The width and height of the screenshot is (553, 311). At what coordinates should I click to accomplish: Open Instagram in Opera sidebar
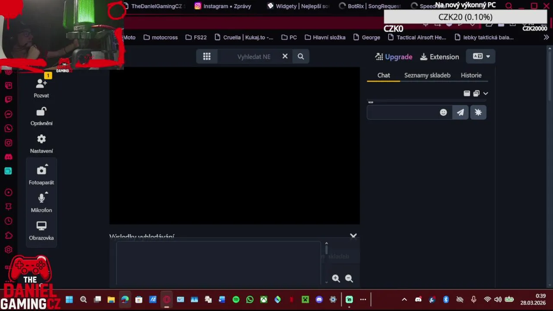8,143
